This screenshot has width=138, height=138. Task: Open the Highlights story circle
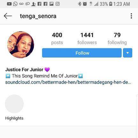pos(14,104)
